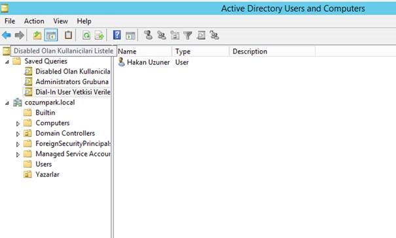Image resolution: width=396 pixels, height=238 pixels.
Task: Expand the Managed Service Accounts node
Action: pyautogui.click(x=18, y=155)
